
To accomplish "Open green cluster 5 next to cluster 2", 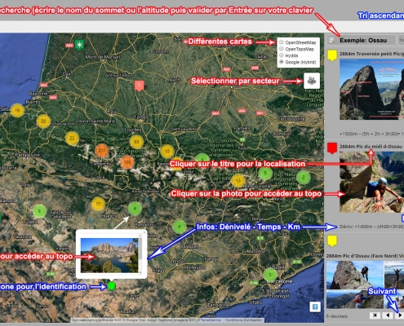I will coord(265,173).
